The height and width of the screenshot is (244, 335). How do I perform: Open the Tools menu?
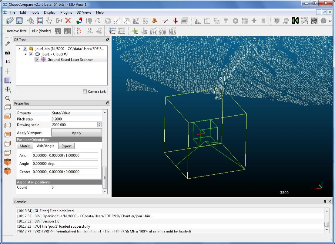pos(35,12)
